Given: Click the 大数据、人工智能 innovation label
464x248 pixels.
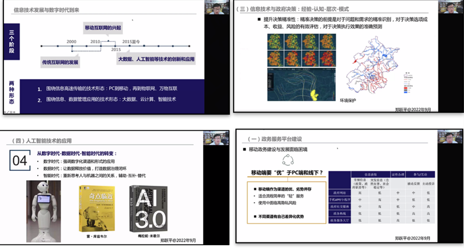Looking at the screenshot, I should point(157,60).
